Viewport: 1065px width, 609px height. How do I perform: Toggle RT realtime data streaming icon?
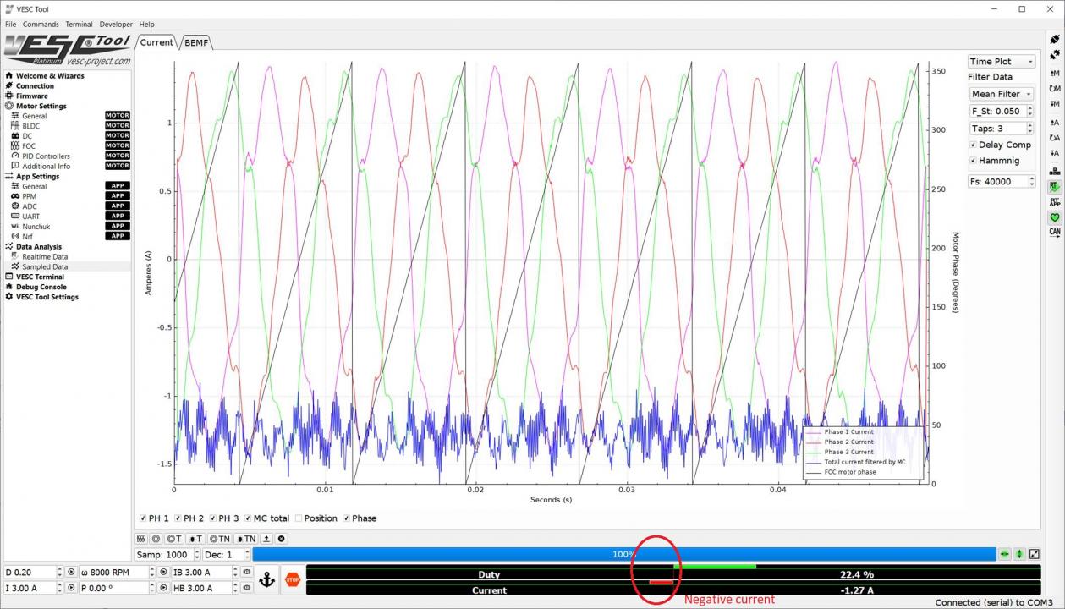click(1054, 186)
